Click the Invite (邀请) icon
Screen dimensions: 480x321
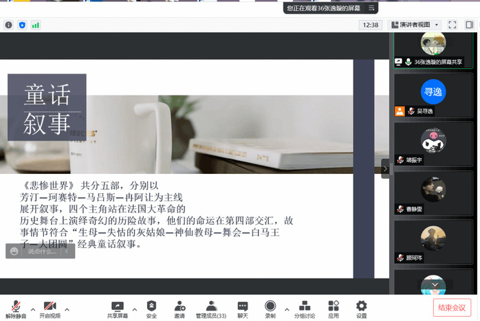click(x=179, y=308)
